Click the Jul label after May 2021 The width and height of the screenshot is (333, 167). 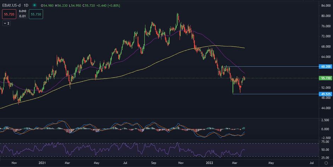[x=125, y=163]
